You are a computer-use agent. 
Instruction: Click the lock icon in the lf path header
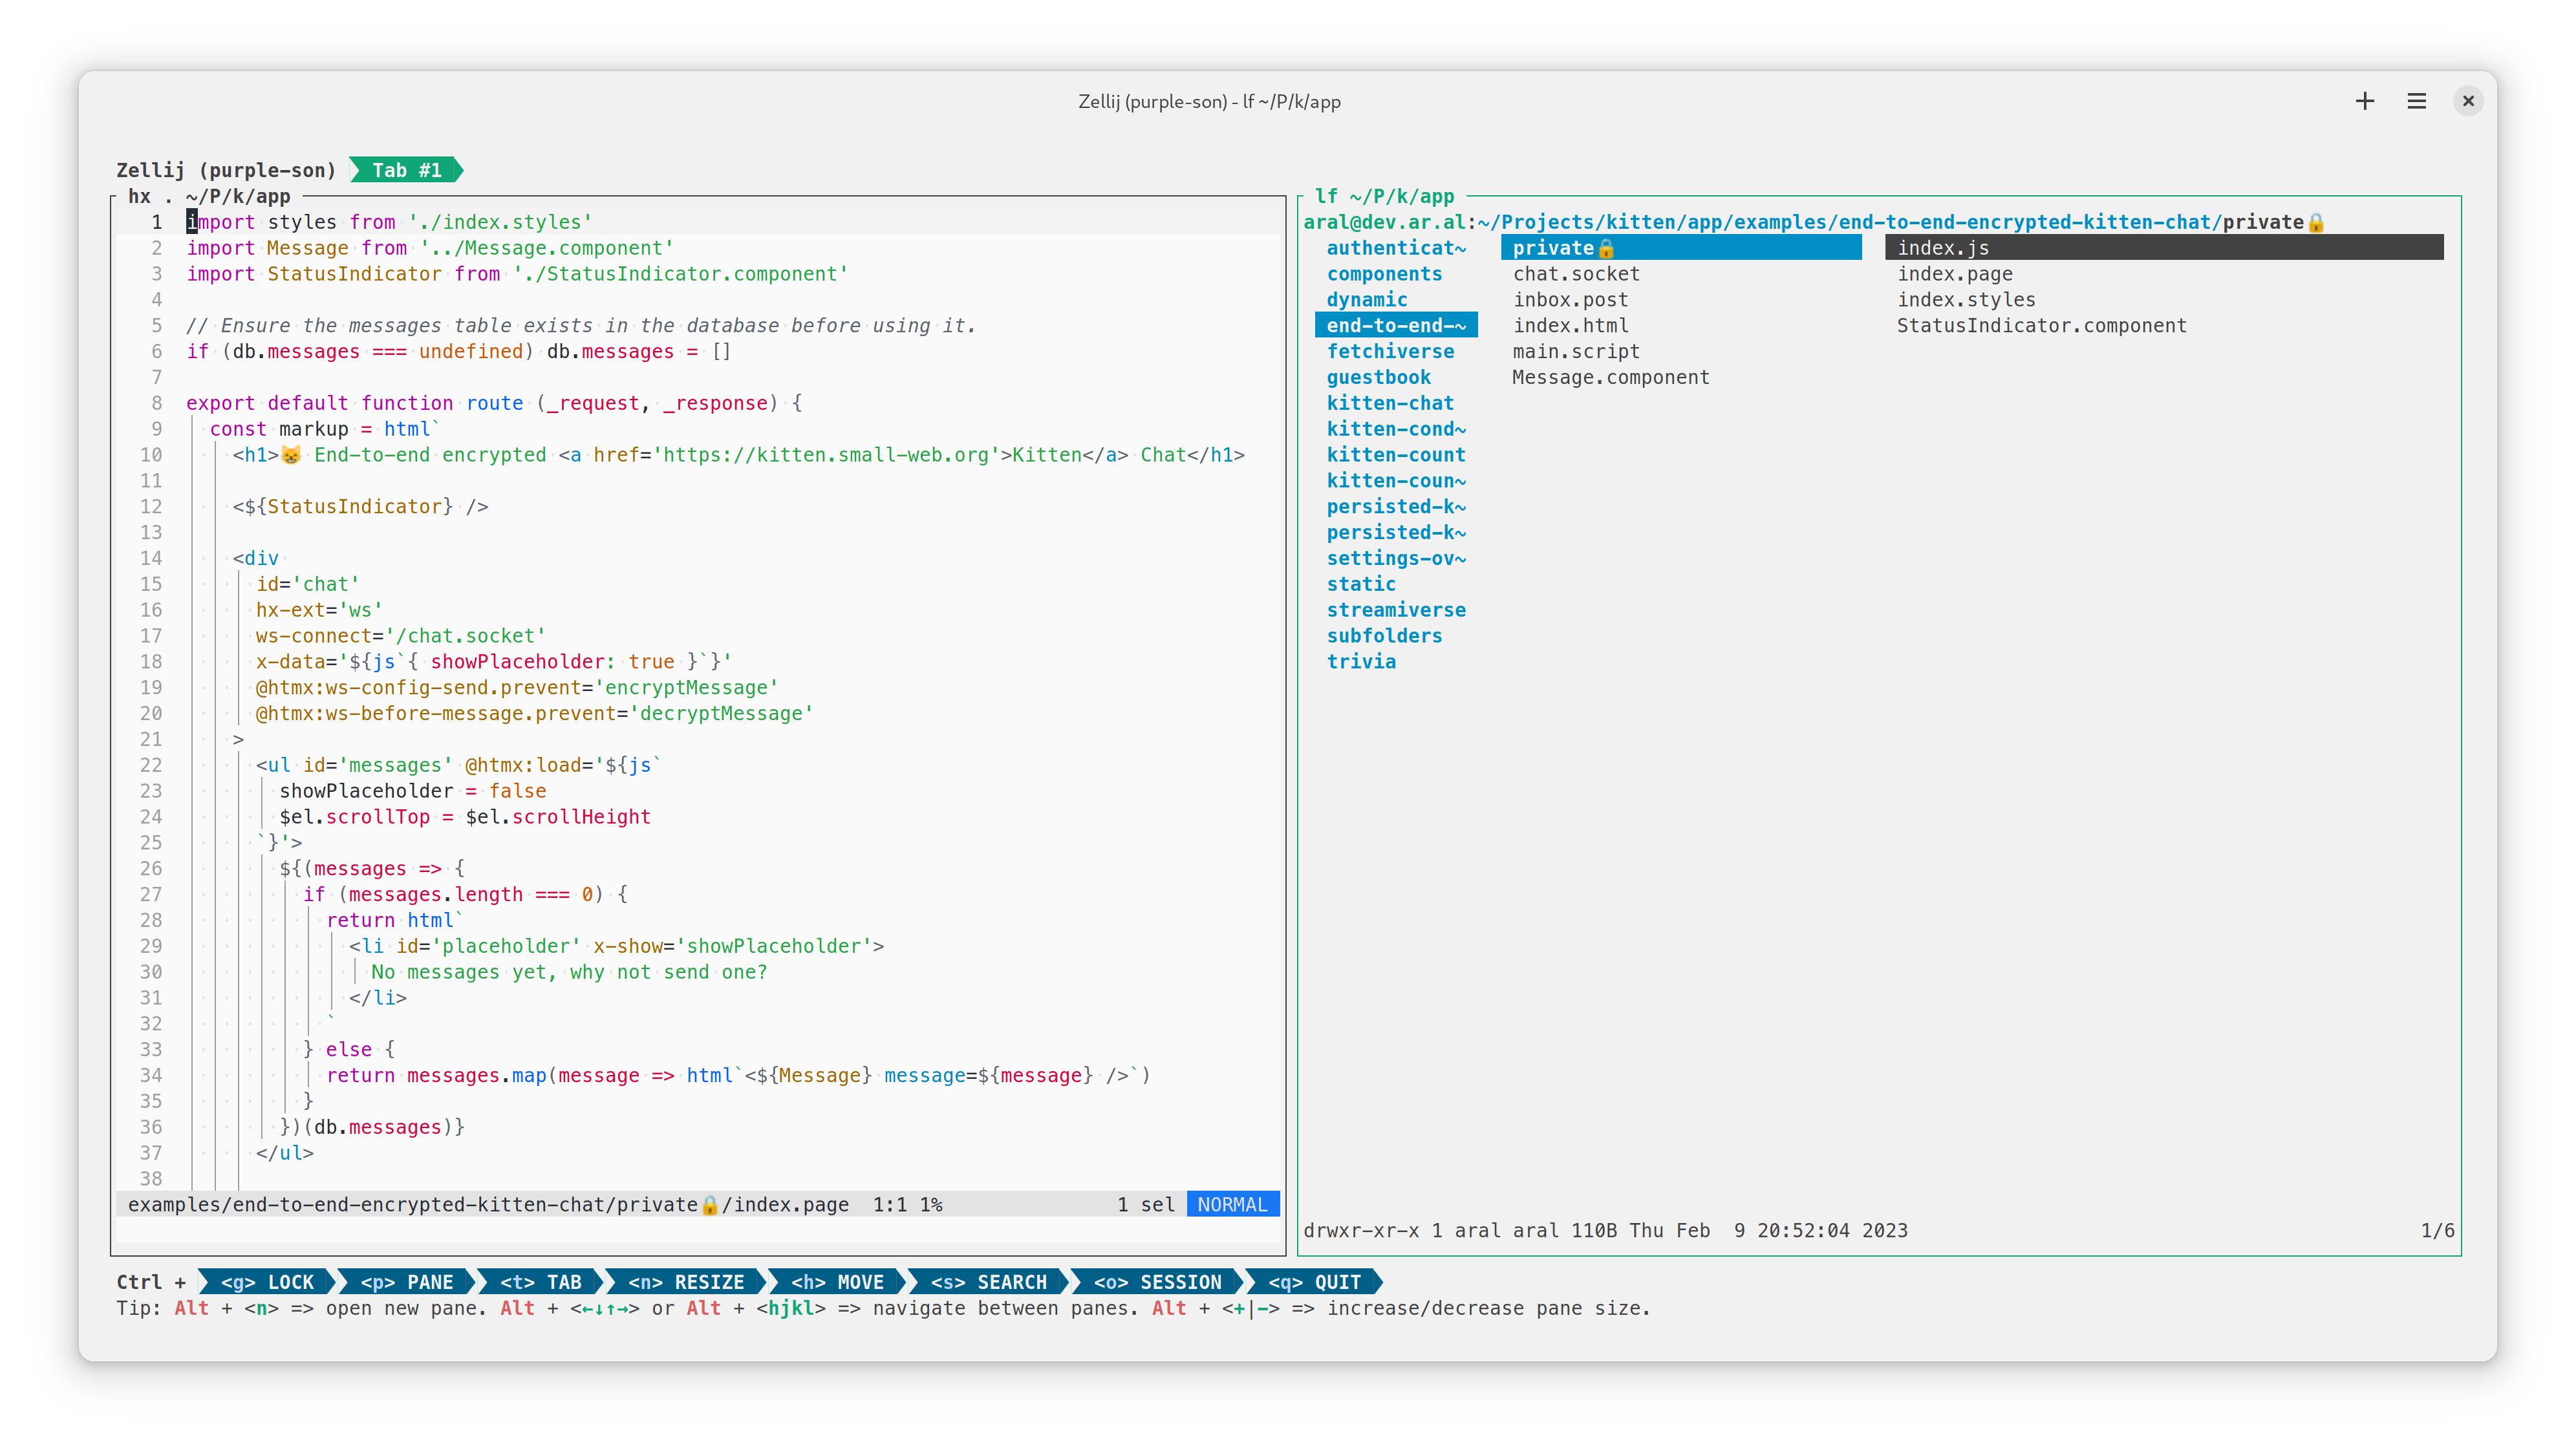click(2318, 222)
